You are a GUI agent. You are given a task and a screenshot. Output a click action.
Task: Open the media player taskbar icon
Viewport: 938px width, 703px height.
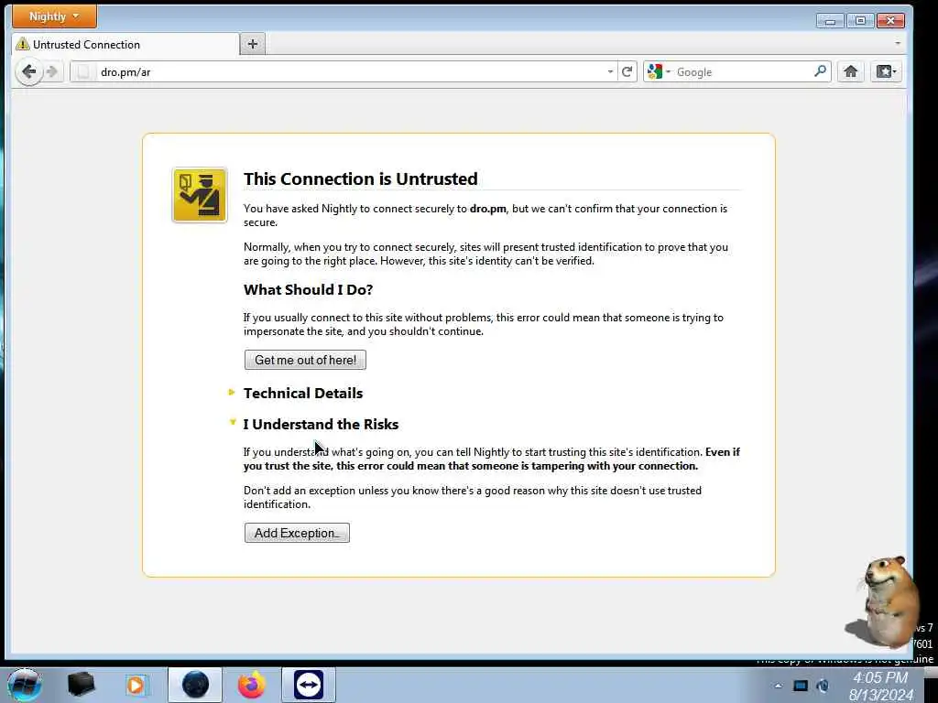tap(136, 685)
